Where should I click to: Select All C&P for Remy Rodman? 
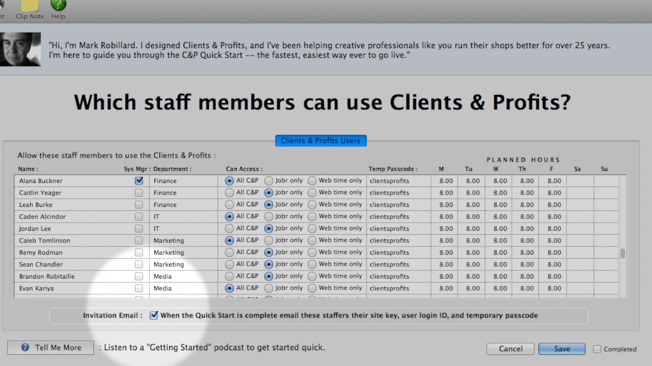(230, 252)
